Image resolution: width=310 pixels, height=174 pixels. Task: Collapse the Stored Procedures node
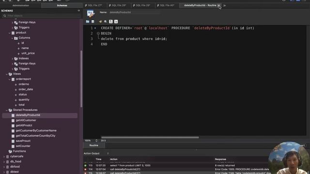[x=7, y=110]
